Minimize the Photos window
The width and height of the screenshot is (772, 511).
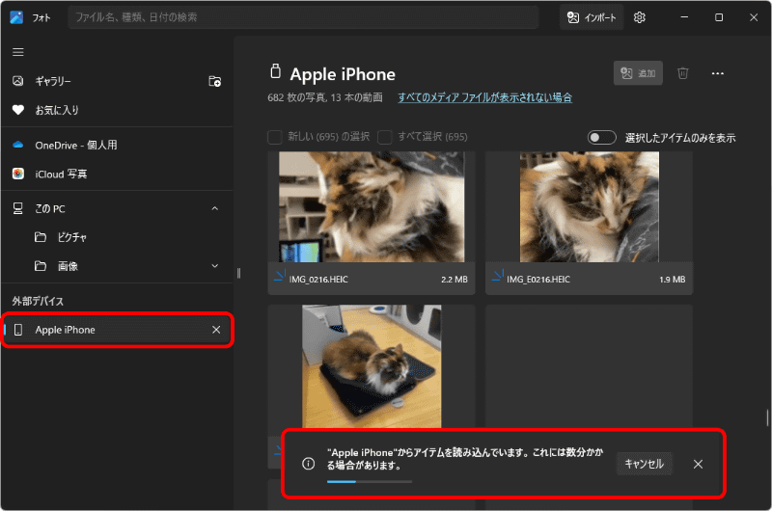tap(684, 17)
